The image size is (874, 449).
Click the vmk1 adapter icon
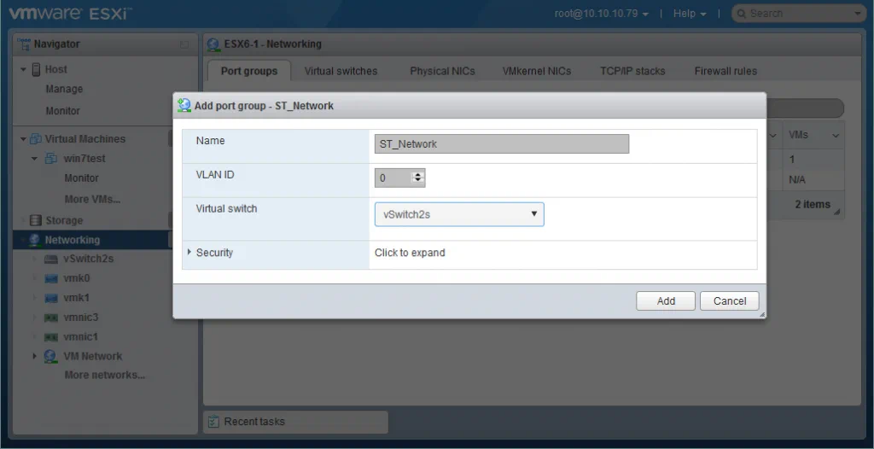point(50,298)
